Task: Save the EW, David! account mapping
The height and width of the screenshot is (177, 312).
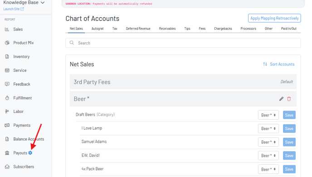Action: [x=289, y=156]
